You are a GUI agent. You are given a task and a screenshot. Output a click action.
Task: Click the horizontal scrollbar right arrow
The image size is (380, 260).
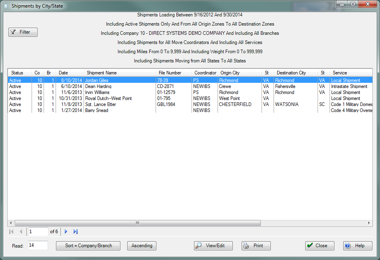coord(370,223)
